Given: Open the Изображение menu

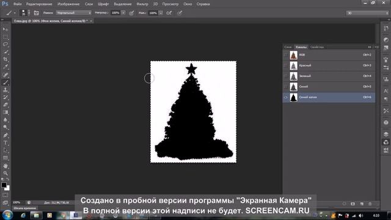Looking at the screenshot, I should (68, 4).
